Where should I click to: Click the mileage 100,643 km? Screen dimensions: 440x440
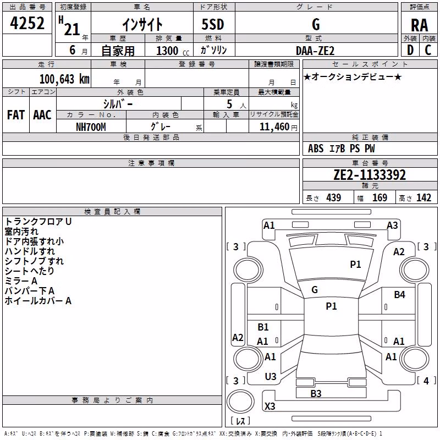(x=64, y=79)
